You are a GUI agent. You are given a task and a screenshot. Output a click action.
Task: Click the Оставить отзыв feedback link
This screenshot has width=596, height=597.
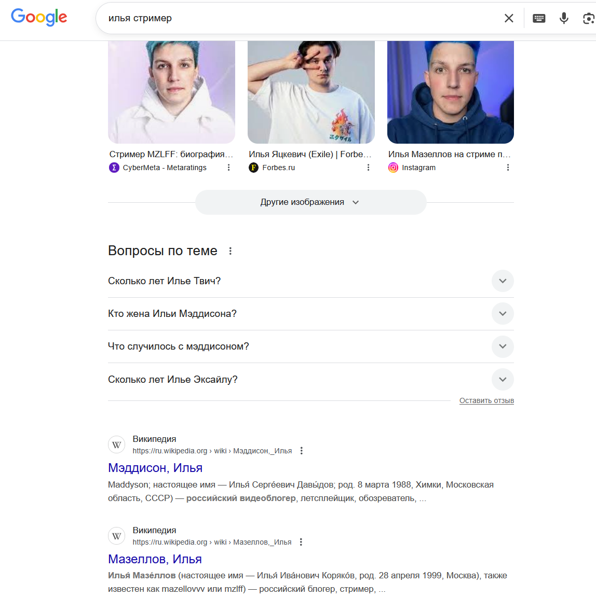click(486, 400)
